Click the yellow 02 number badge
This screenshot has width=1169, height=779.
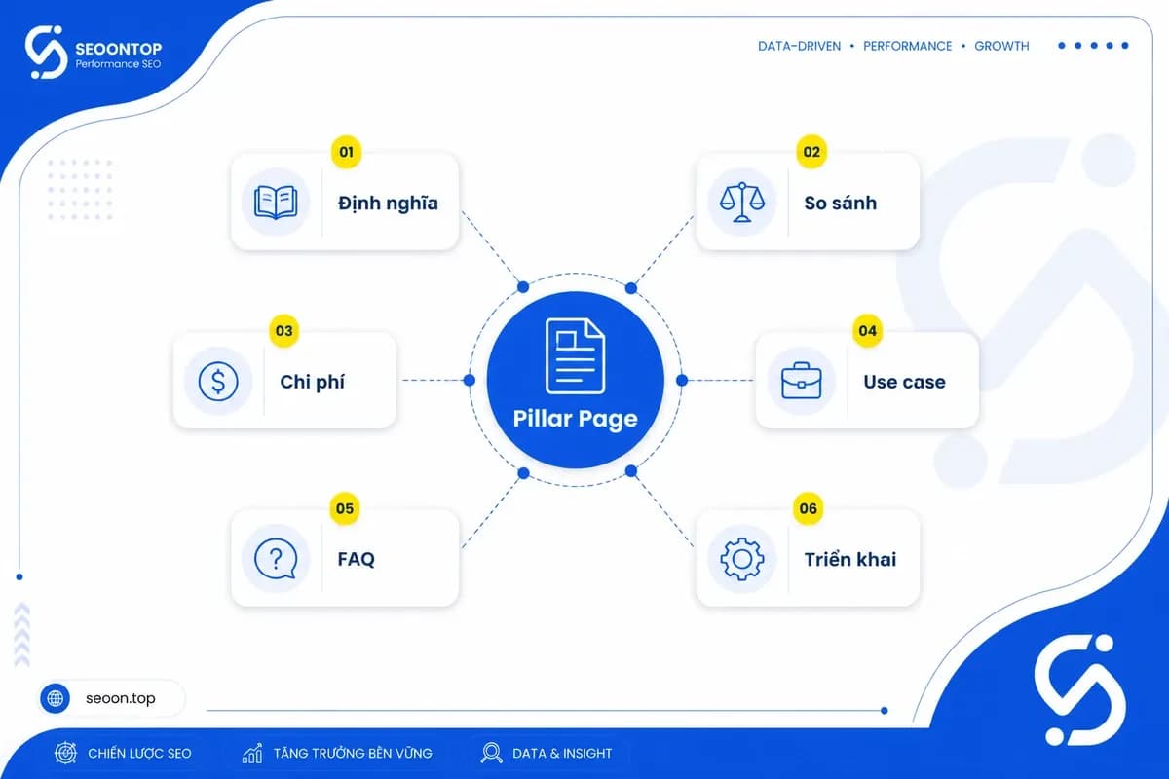tap(811, 152)
